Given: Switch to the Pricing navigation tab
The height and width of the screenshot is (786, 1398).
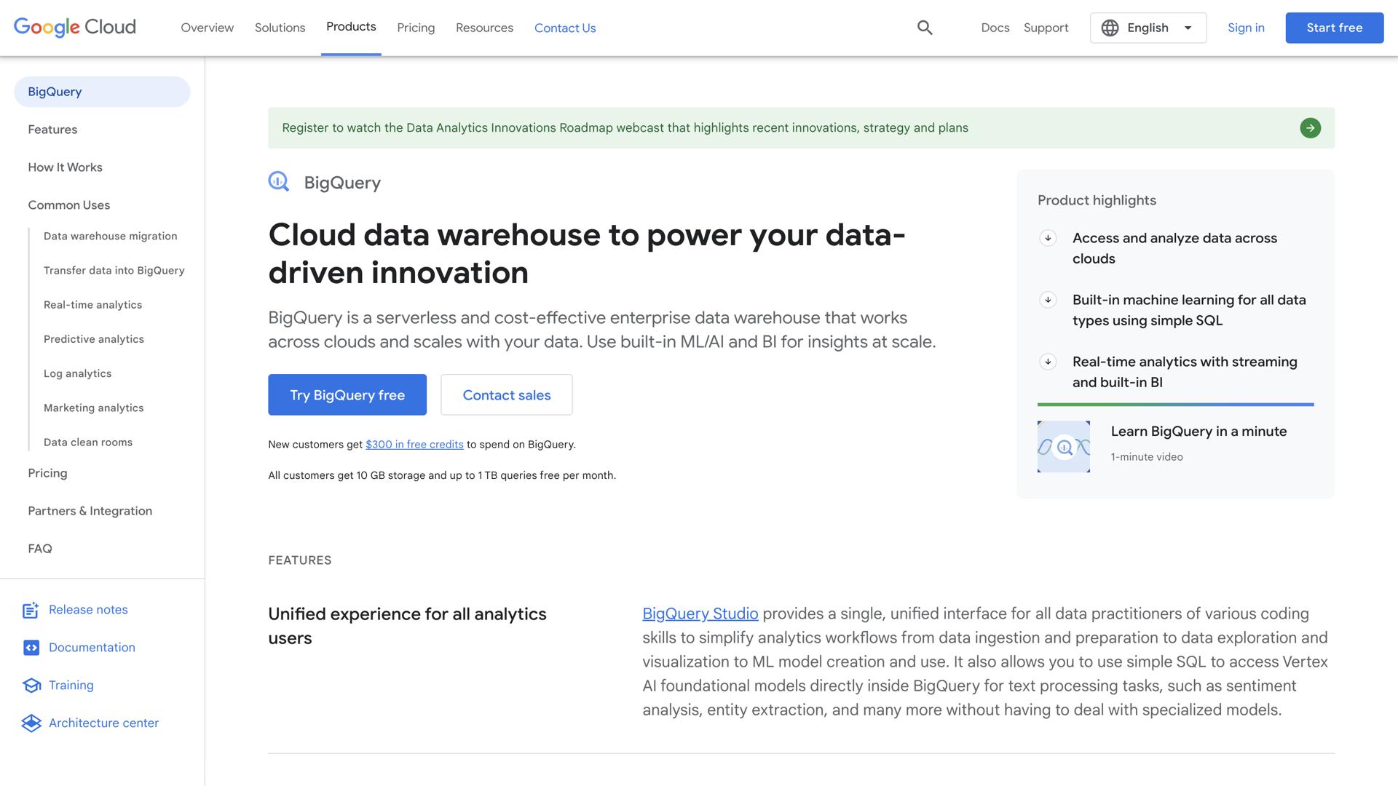Looking at the screenshot, I should click(x=416, y=28).
